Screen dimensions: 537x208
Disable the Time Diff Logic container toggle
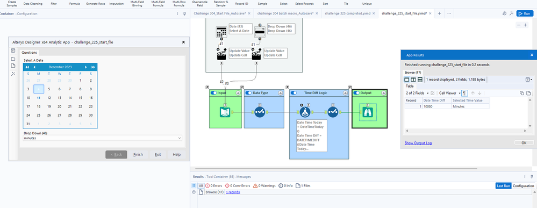click(294, 93)
